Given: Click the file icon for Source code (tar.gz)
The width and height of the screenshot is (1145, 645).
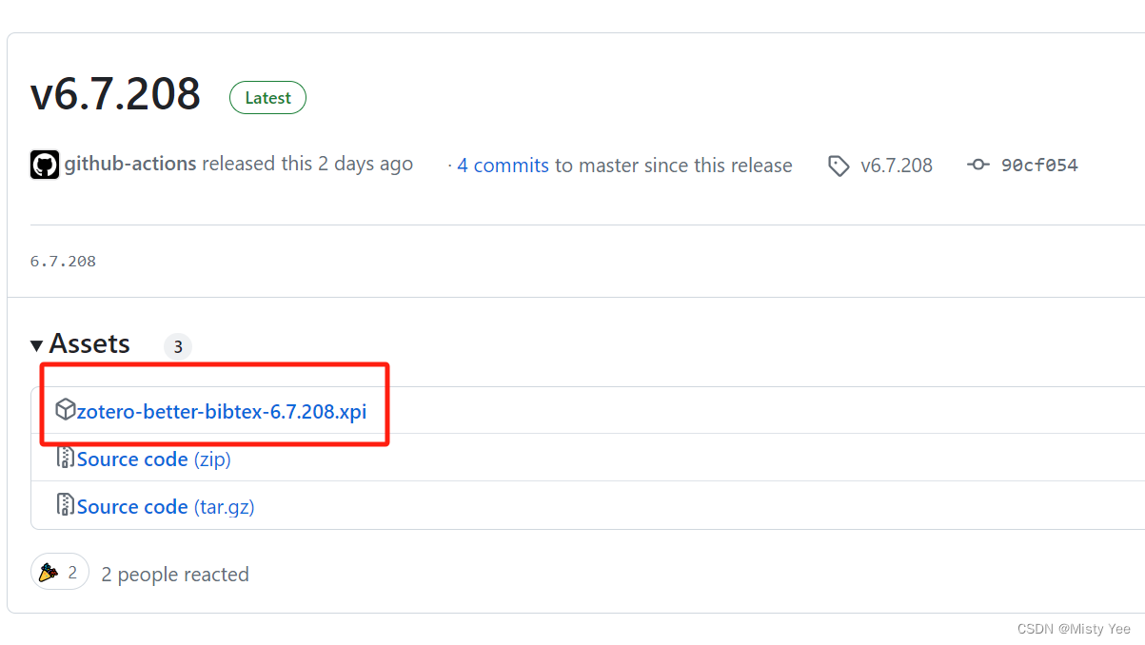Looking at the screenshot, I should pyautogui.click(x=65, y=505).
